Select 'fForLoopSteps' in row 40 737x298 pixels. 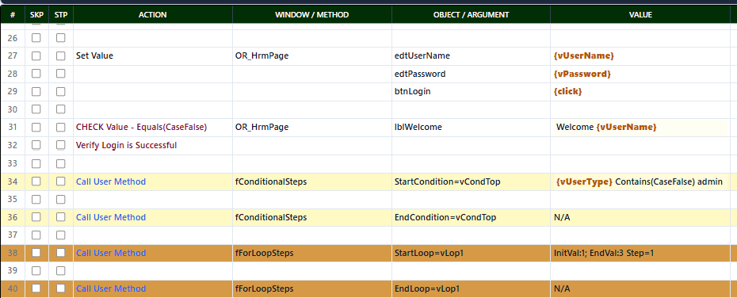(x=312, y=288)
